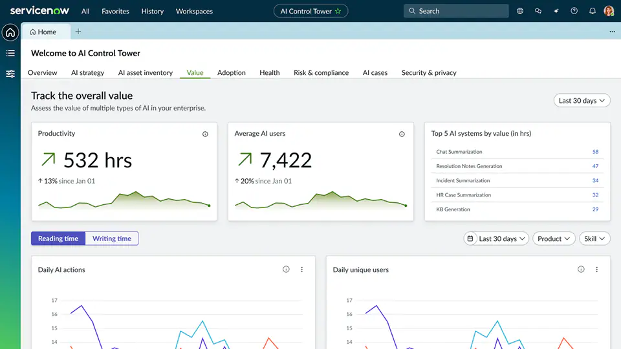This screenshot has width=621, height=349.
Task: Click the sliders settings icon in sidebar
Action: click(x=10, y=74)
